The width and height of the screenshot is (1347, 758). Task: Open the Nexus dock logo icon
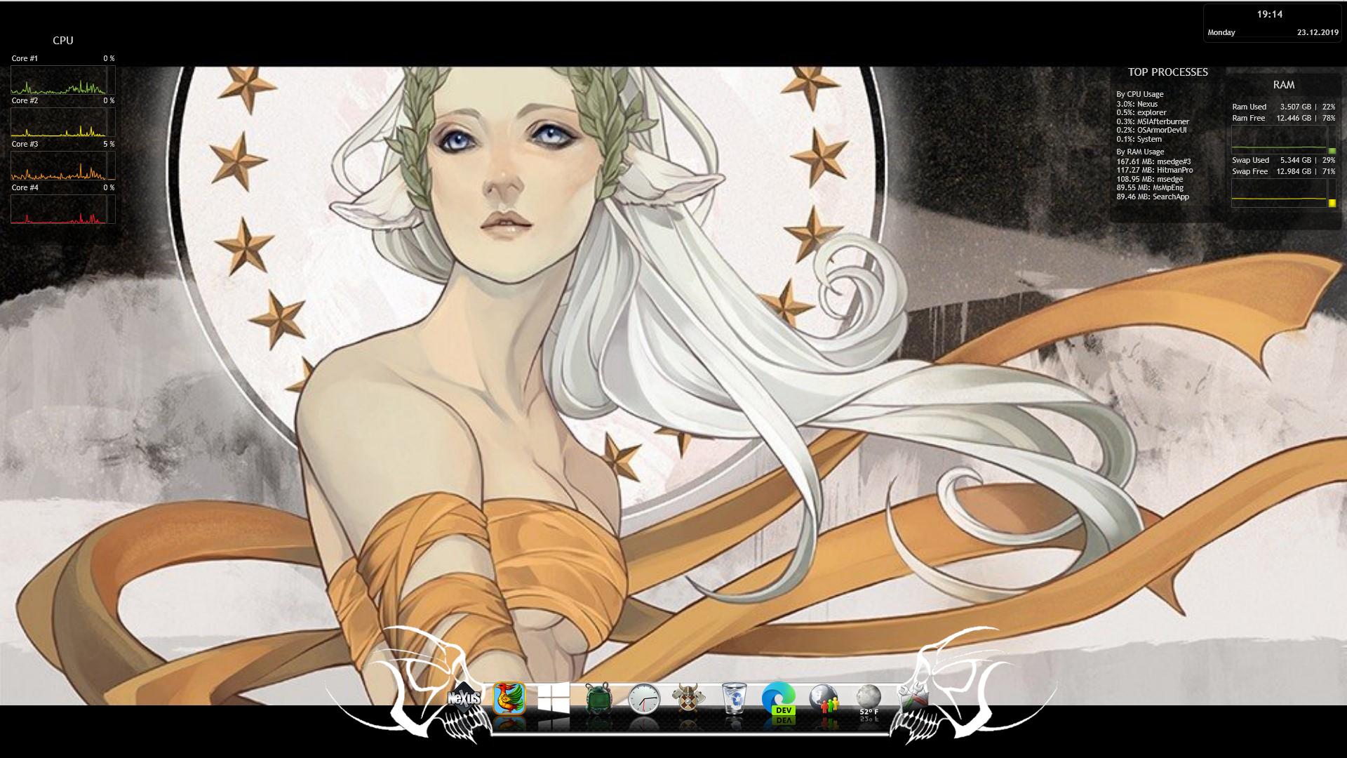pyautogui.click(x=464, y=698)
